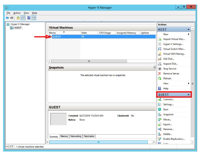Click the Off state cell of GUEST
Screen dimensions: 200x157
[x=83, y=37]
